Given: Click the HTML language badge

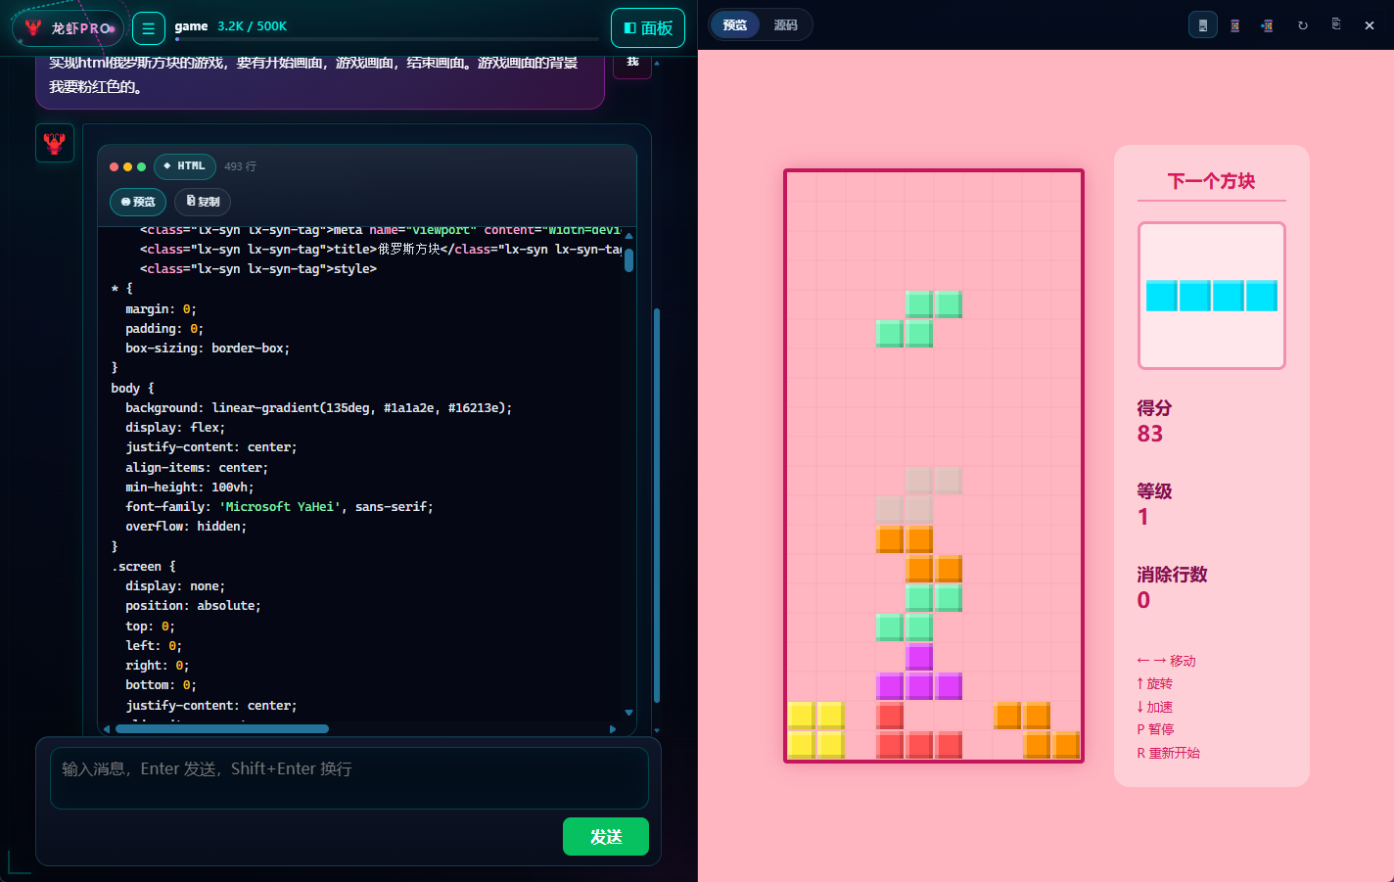Looking at the screenshot, I should point(185,166).
